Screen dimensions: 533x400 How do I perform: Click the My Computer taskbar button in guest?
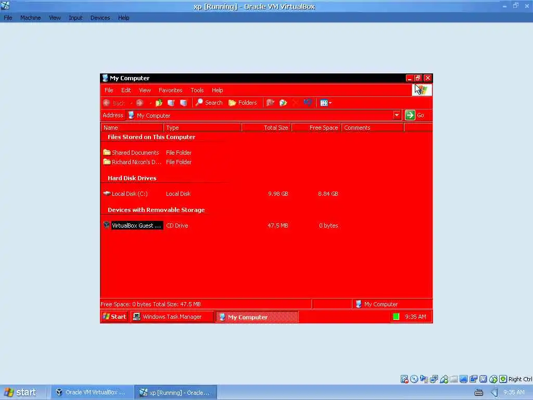[x=257, y=317]
